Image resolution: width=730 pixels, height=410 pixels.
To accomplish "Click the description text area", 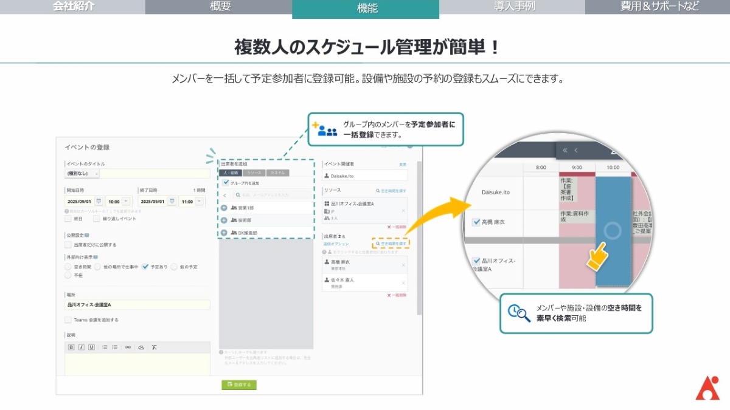I will 137,364.
